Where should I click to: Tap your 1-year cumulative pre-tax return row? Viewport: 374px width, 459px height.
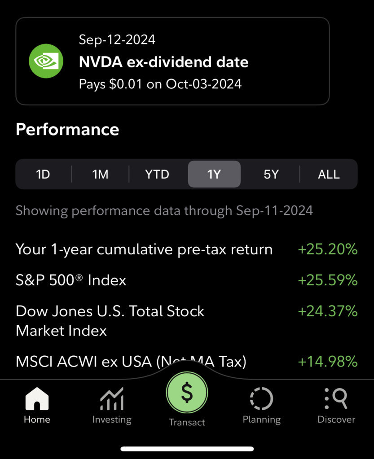(187, 249)
